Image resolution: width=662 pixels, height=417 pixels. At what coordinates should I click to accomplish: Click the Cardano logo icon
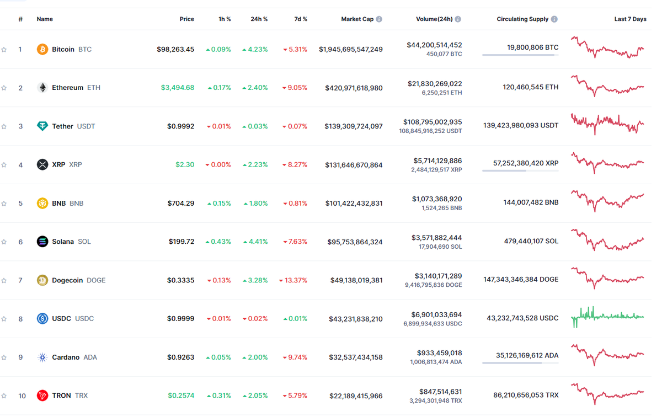[x=42, y=357]
